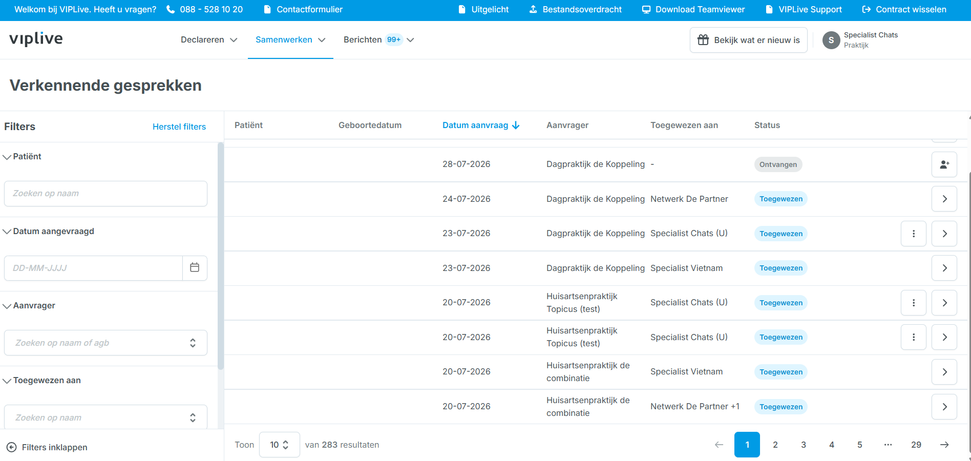Click Download Teamviewer
971x461 pixels.
click(693, 9)
